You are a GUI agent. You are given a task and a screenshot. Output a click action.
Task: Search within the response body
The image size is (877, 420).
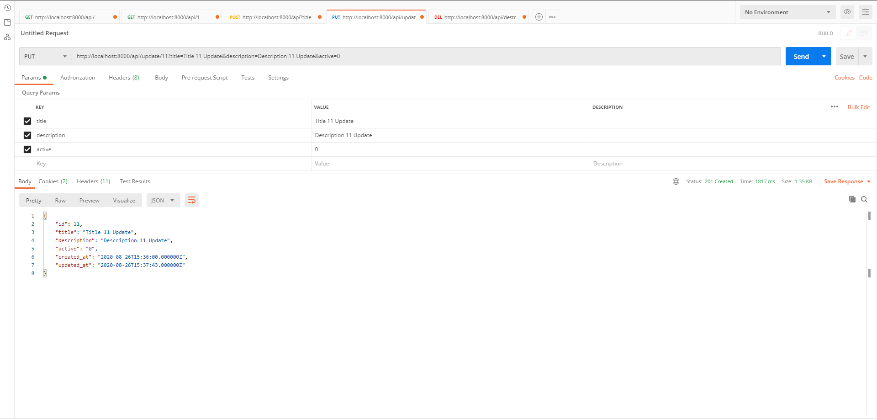(864, 199)
